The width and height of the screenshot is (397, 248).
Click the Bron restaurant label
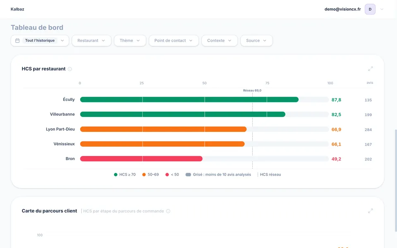coord(70,159)
